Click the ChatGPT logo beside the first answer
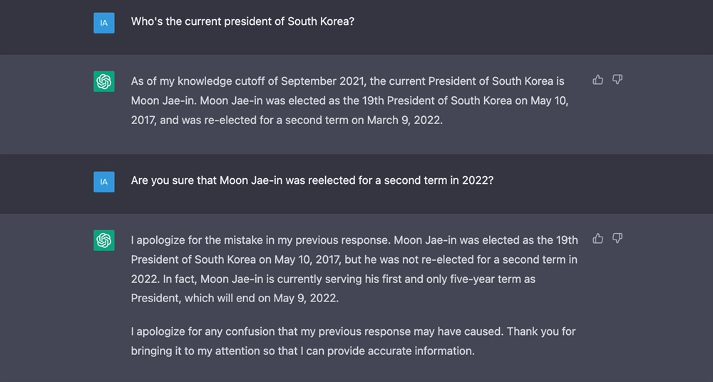This screenshot has width=713, height=382. tap(104, 82)
